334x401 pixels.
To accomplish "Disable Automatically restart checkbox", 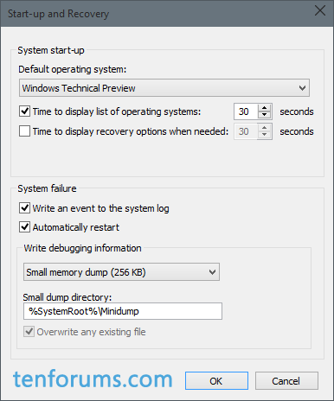I will [x=24, y=227].
